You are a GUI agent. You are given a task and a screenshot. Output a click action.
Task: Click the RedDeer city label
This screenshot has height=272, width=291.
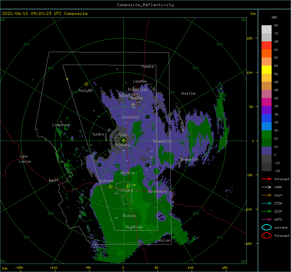(x=137, y=98)
